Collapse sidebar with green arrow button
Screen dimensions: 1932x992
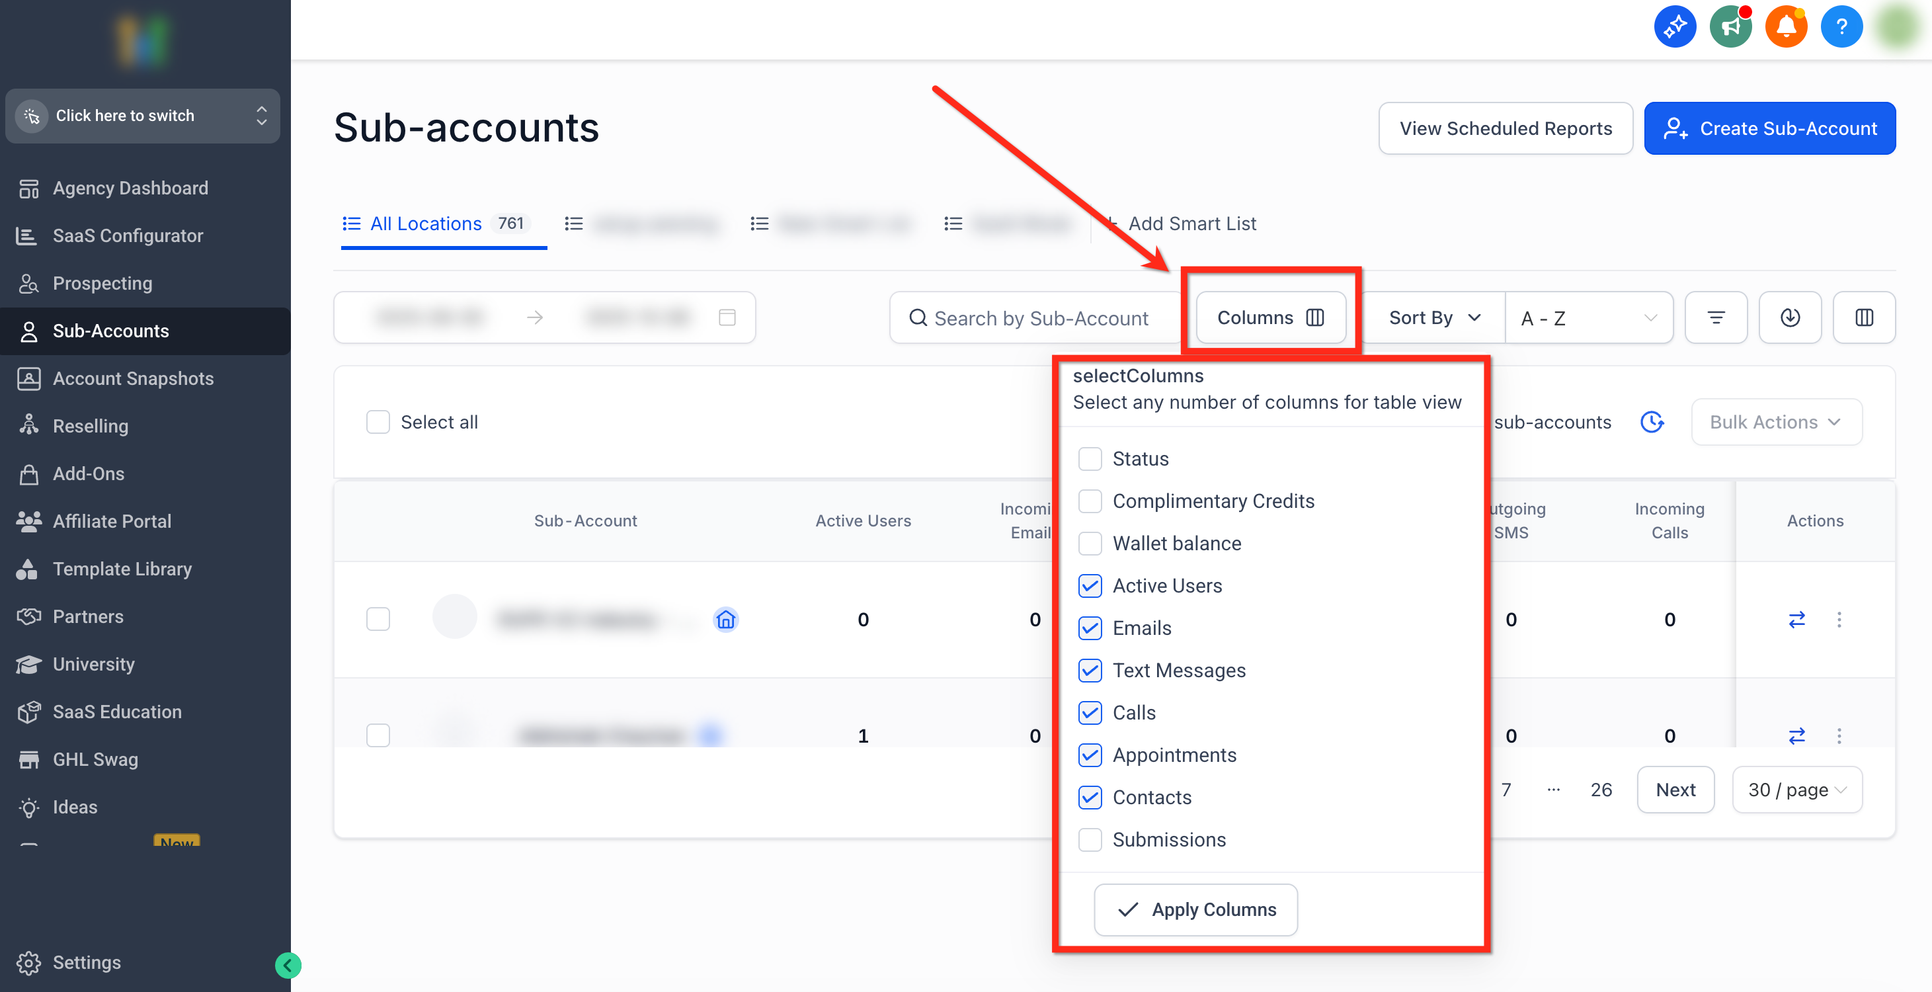288,965
